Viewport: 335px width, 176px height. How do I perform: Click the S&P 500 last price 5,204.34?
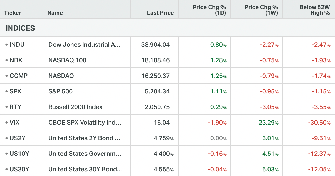[x=155, y=91]
